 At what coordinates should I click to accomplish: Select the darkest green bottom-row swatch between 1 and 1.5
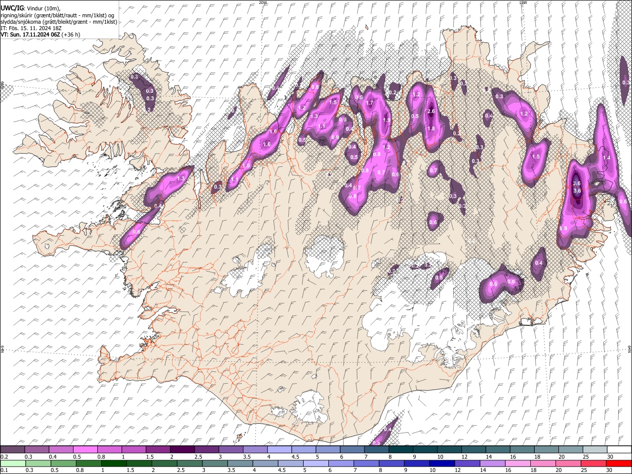coord(114,463)
